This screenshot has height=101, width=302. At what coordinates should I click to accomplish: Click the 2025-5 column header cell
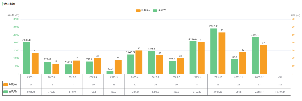pos(114,77)
